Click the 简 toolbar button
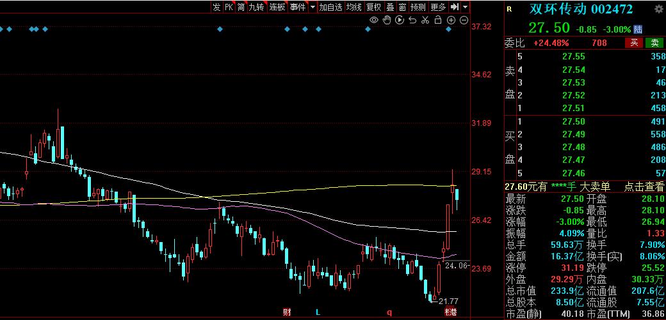 (x=241, y=7)
